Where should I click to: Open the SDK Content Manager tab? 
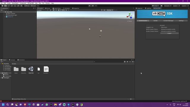168,21
